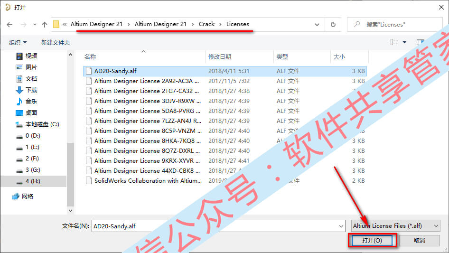Screen dimensions: 449x253
Task: Toggle the preview pane icon
Action: 420,42
